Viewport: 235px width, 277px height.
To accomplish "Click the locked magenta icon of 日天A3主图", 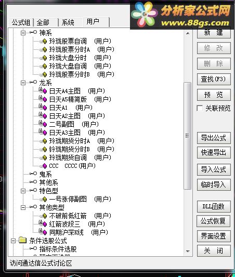I will click(43, 133).
